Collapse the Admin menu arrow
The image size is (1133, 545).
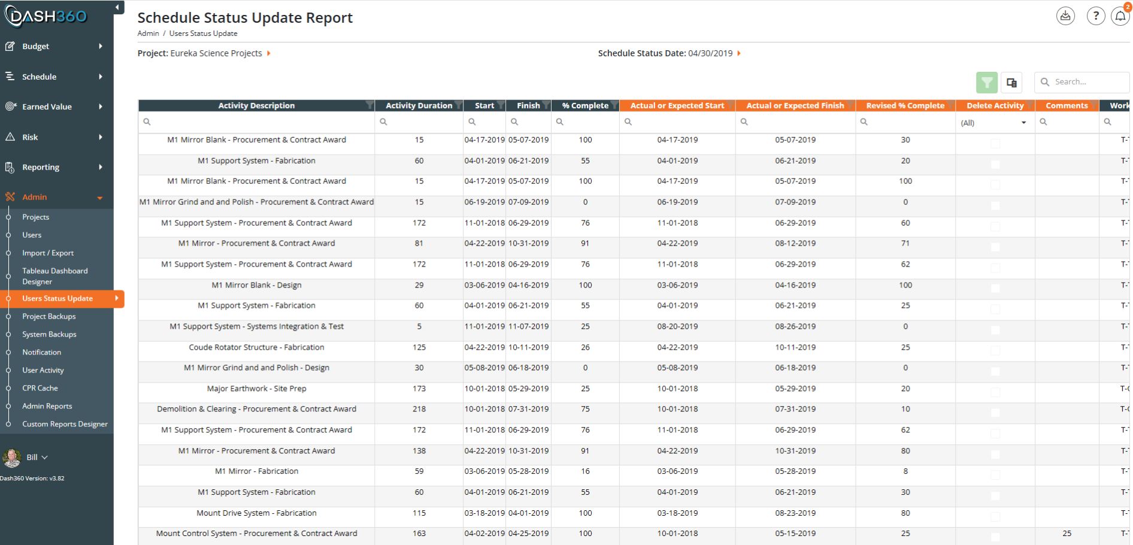[x=100, y=198]
